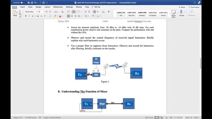Expand the styles gallery arrow
212x119 pixels.
point(170,14)
